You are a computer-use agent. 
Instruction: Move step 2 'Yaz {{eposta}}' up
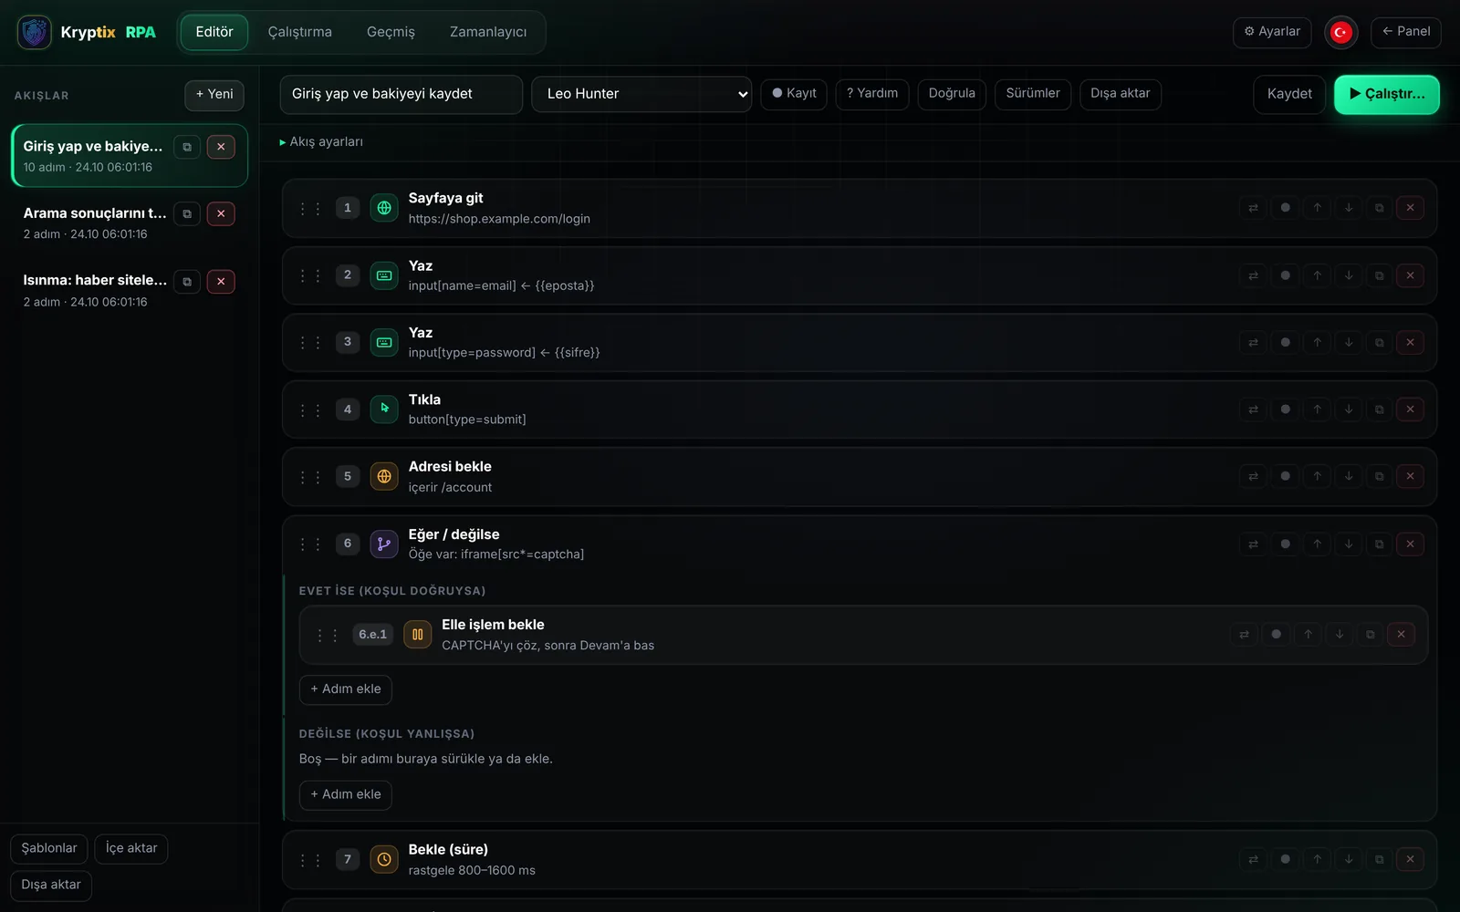pos(1317,275)
